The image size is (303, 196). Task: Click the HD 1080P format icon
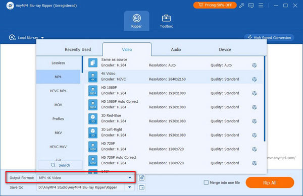click(93, 91)
